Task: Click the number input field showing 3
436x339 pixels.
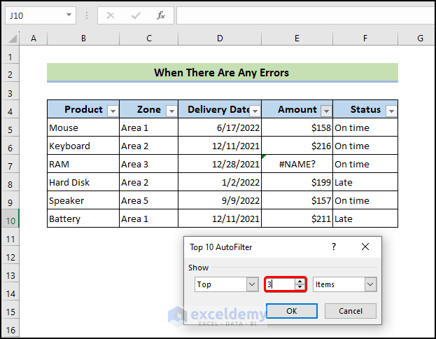Action: coord(281,284)
